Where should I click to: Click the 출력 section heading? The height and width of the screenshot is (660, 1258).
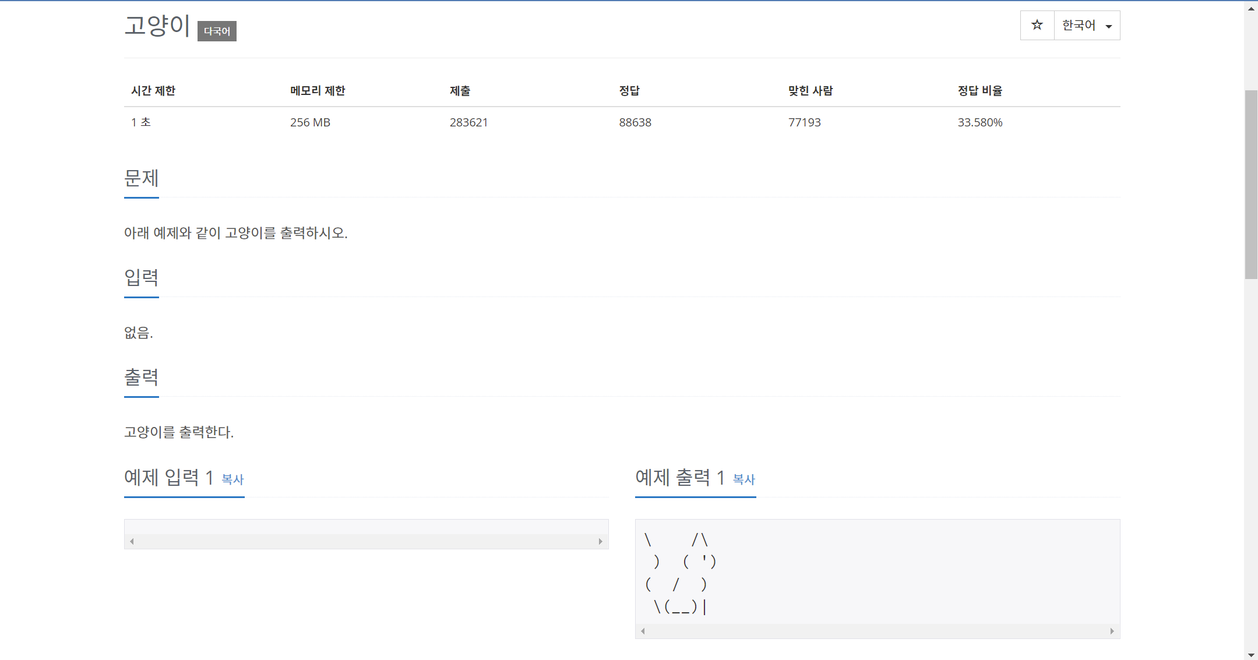coord(142,377)
